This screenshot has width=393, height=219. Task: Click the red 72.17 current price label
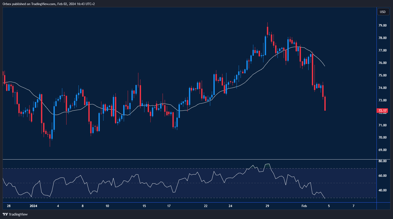click(382, 111)
